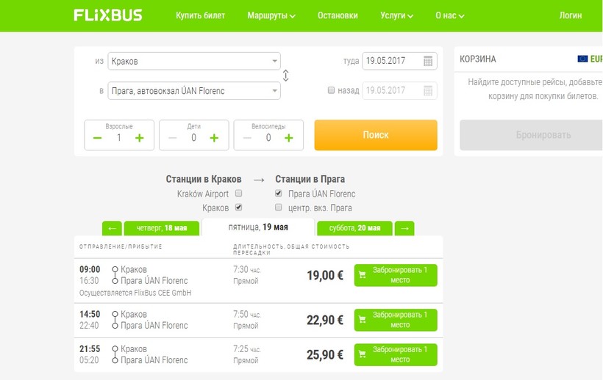Go to previous day arrow
The image size is (603, 380).
112,228
